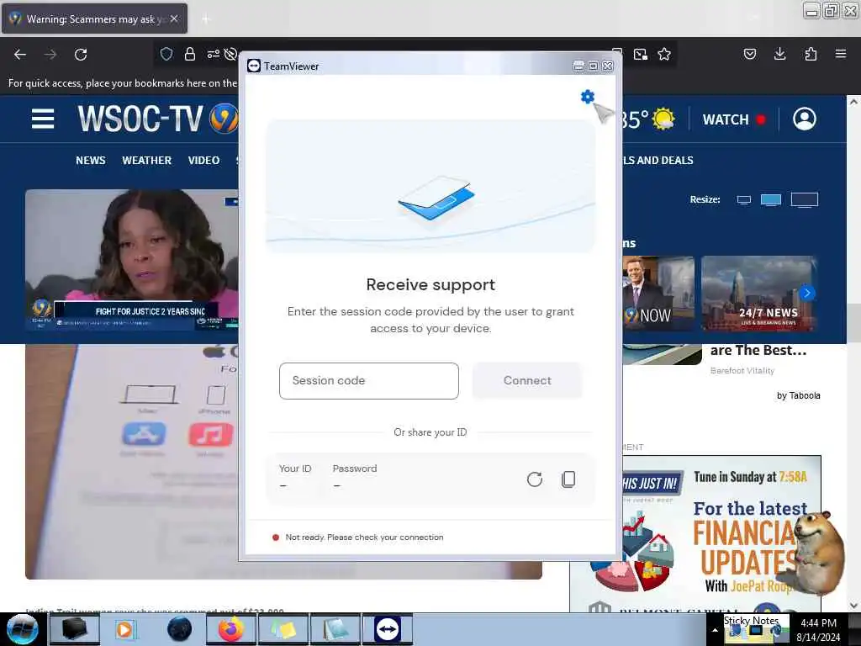Open the 9 NOW video thumbnail
Image resolution: width=861 pixels, height=646 pixels.
658,294
